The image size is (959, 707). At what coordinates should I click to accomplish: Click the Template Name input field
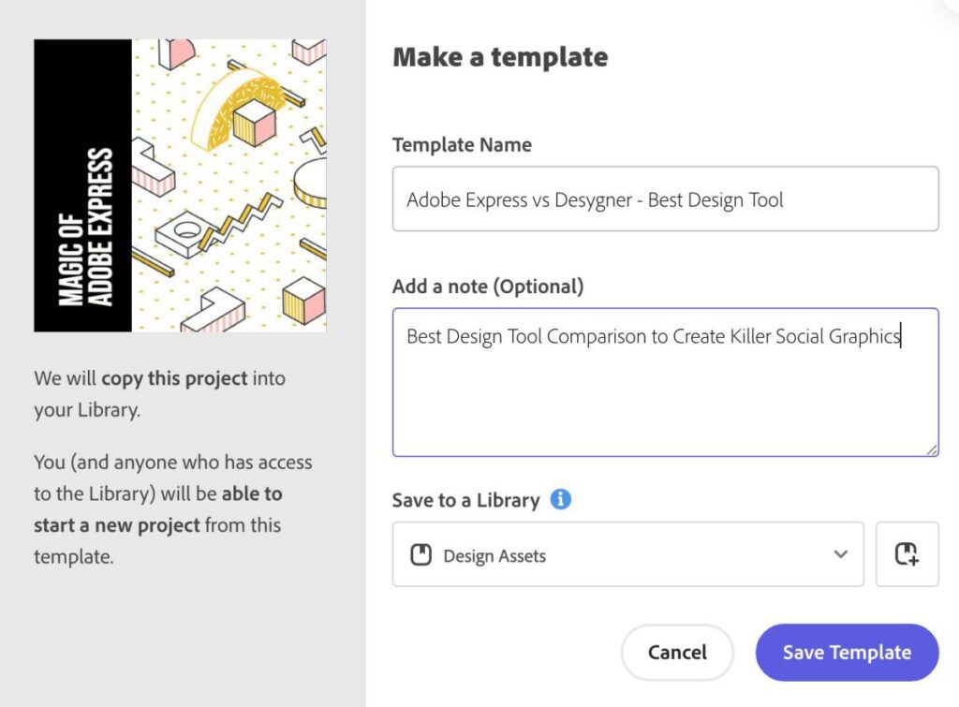pos(665,199)
